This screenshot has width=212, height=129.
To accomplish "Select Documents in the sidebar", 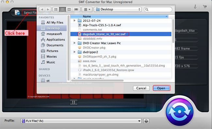I will tap(52, 45).
